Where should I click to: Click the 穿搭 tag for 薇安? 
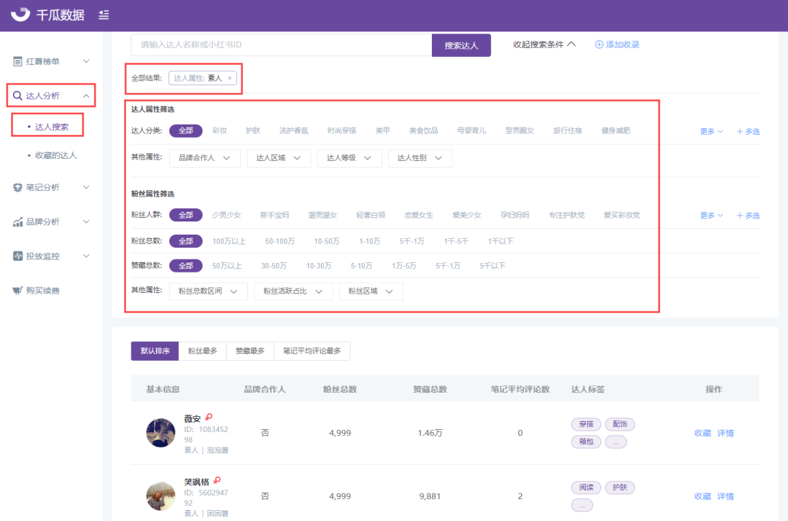pyautogui.click(x=586, y=424)
